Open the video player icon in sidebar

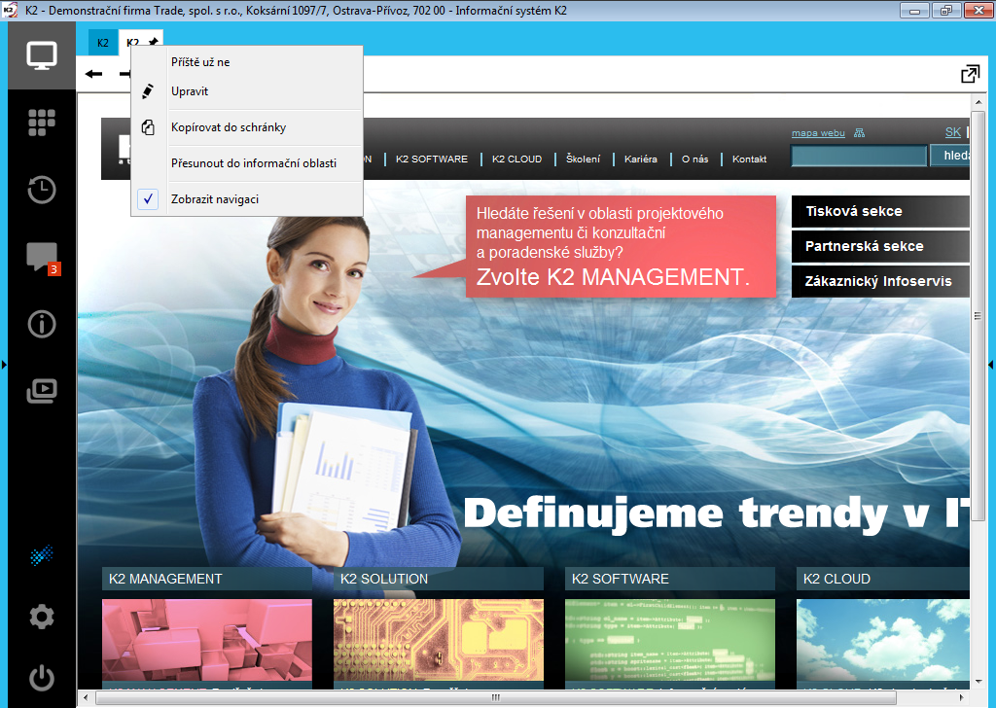[x=41, y=391]
